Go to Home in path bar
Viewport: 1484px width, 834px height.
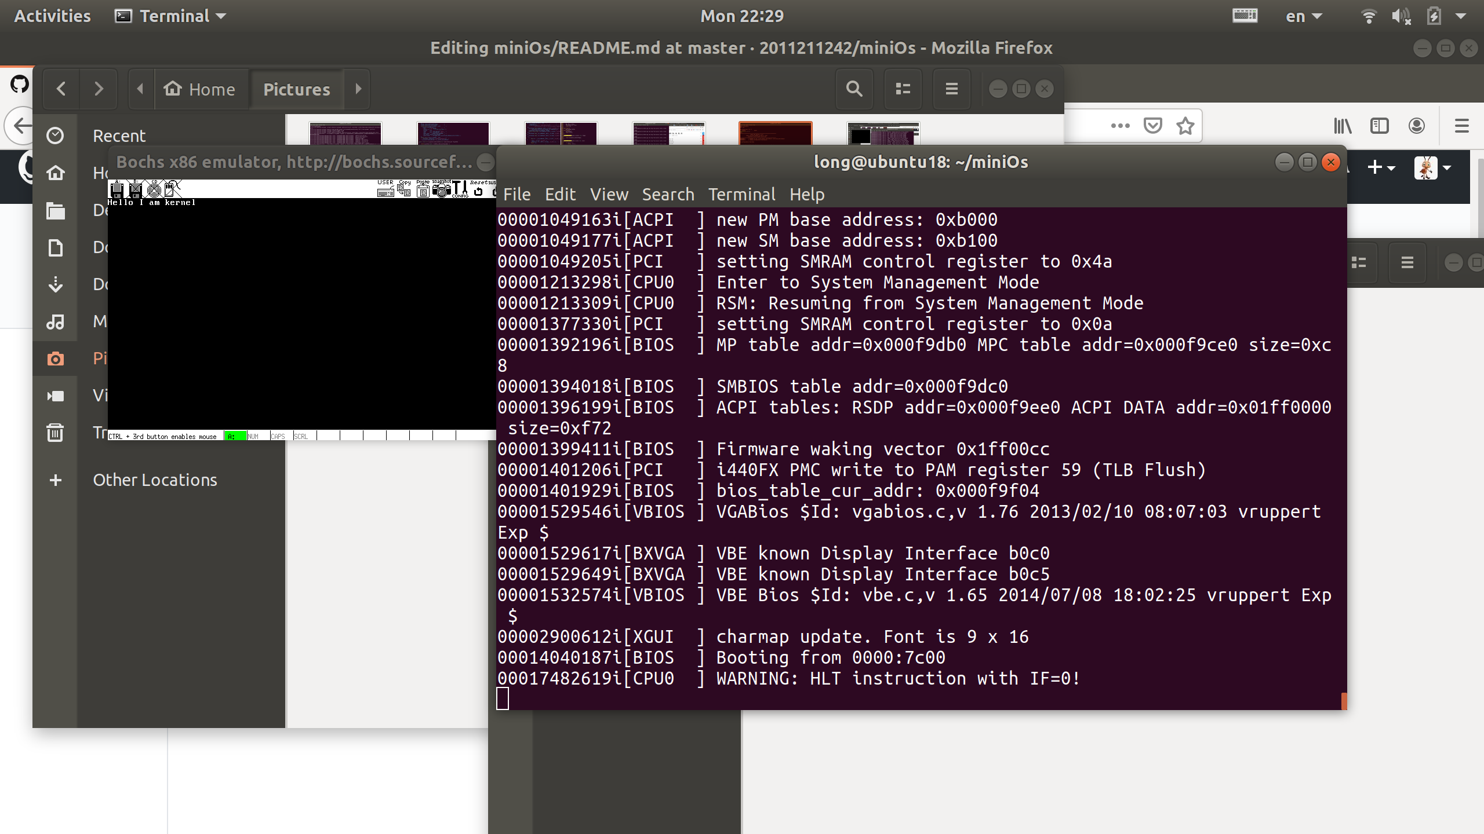click(201, 89)
